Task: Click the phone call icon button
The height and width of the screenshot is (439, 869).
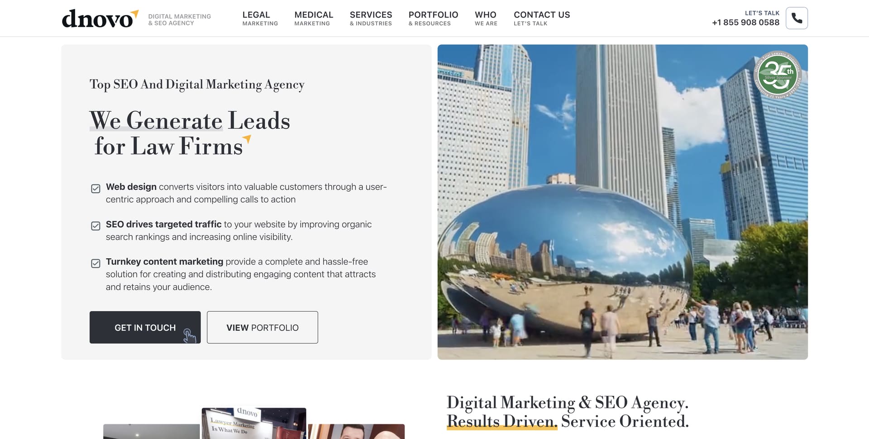Action: click(x=797, y=18)
